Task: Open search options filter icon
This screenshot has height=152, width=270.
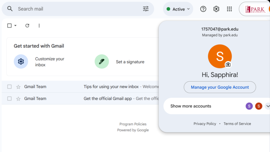Action: point(145,9)
